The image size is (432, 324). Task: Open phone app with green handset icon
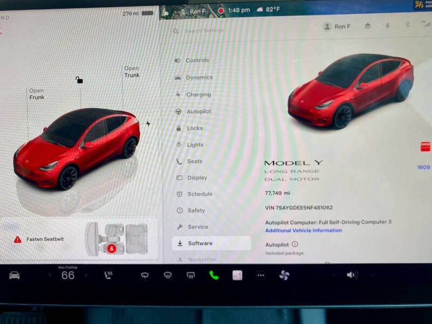(x=214, y=275)
